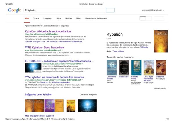
Task: Open the Three Initiates author link
Action: [118, 51]
